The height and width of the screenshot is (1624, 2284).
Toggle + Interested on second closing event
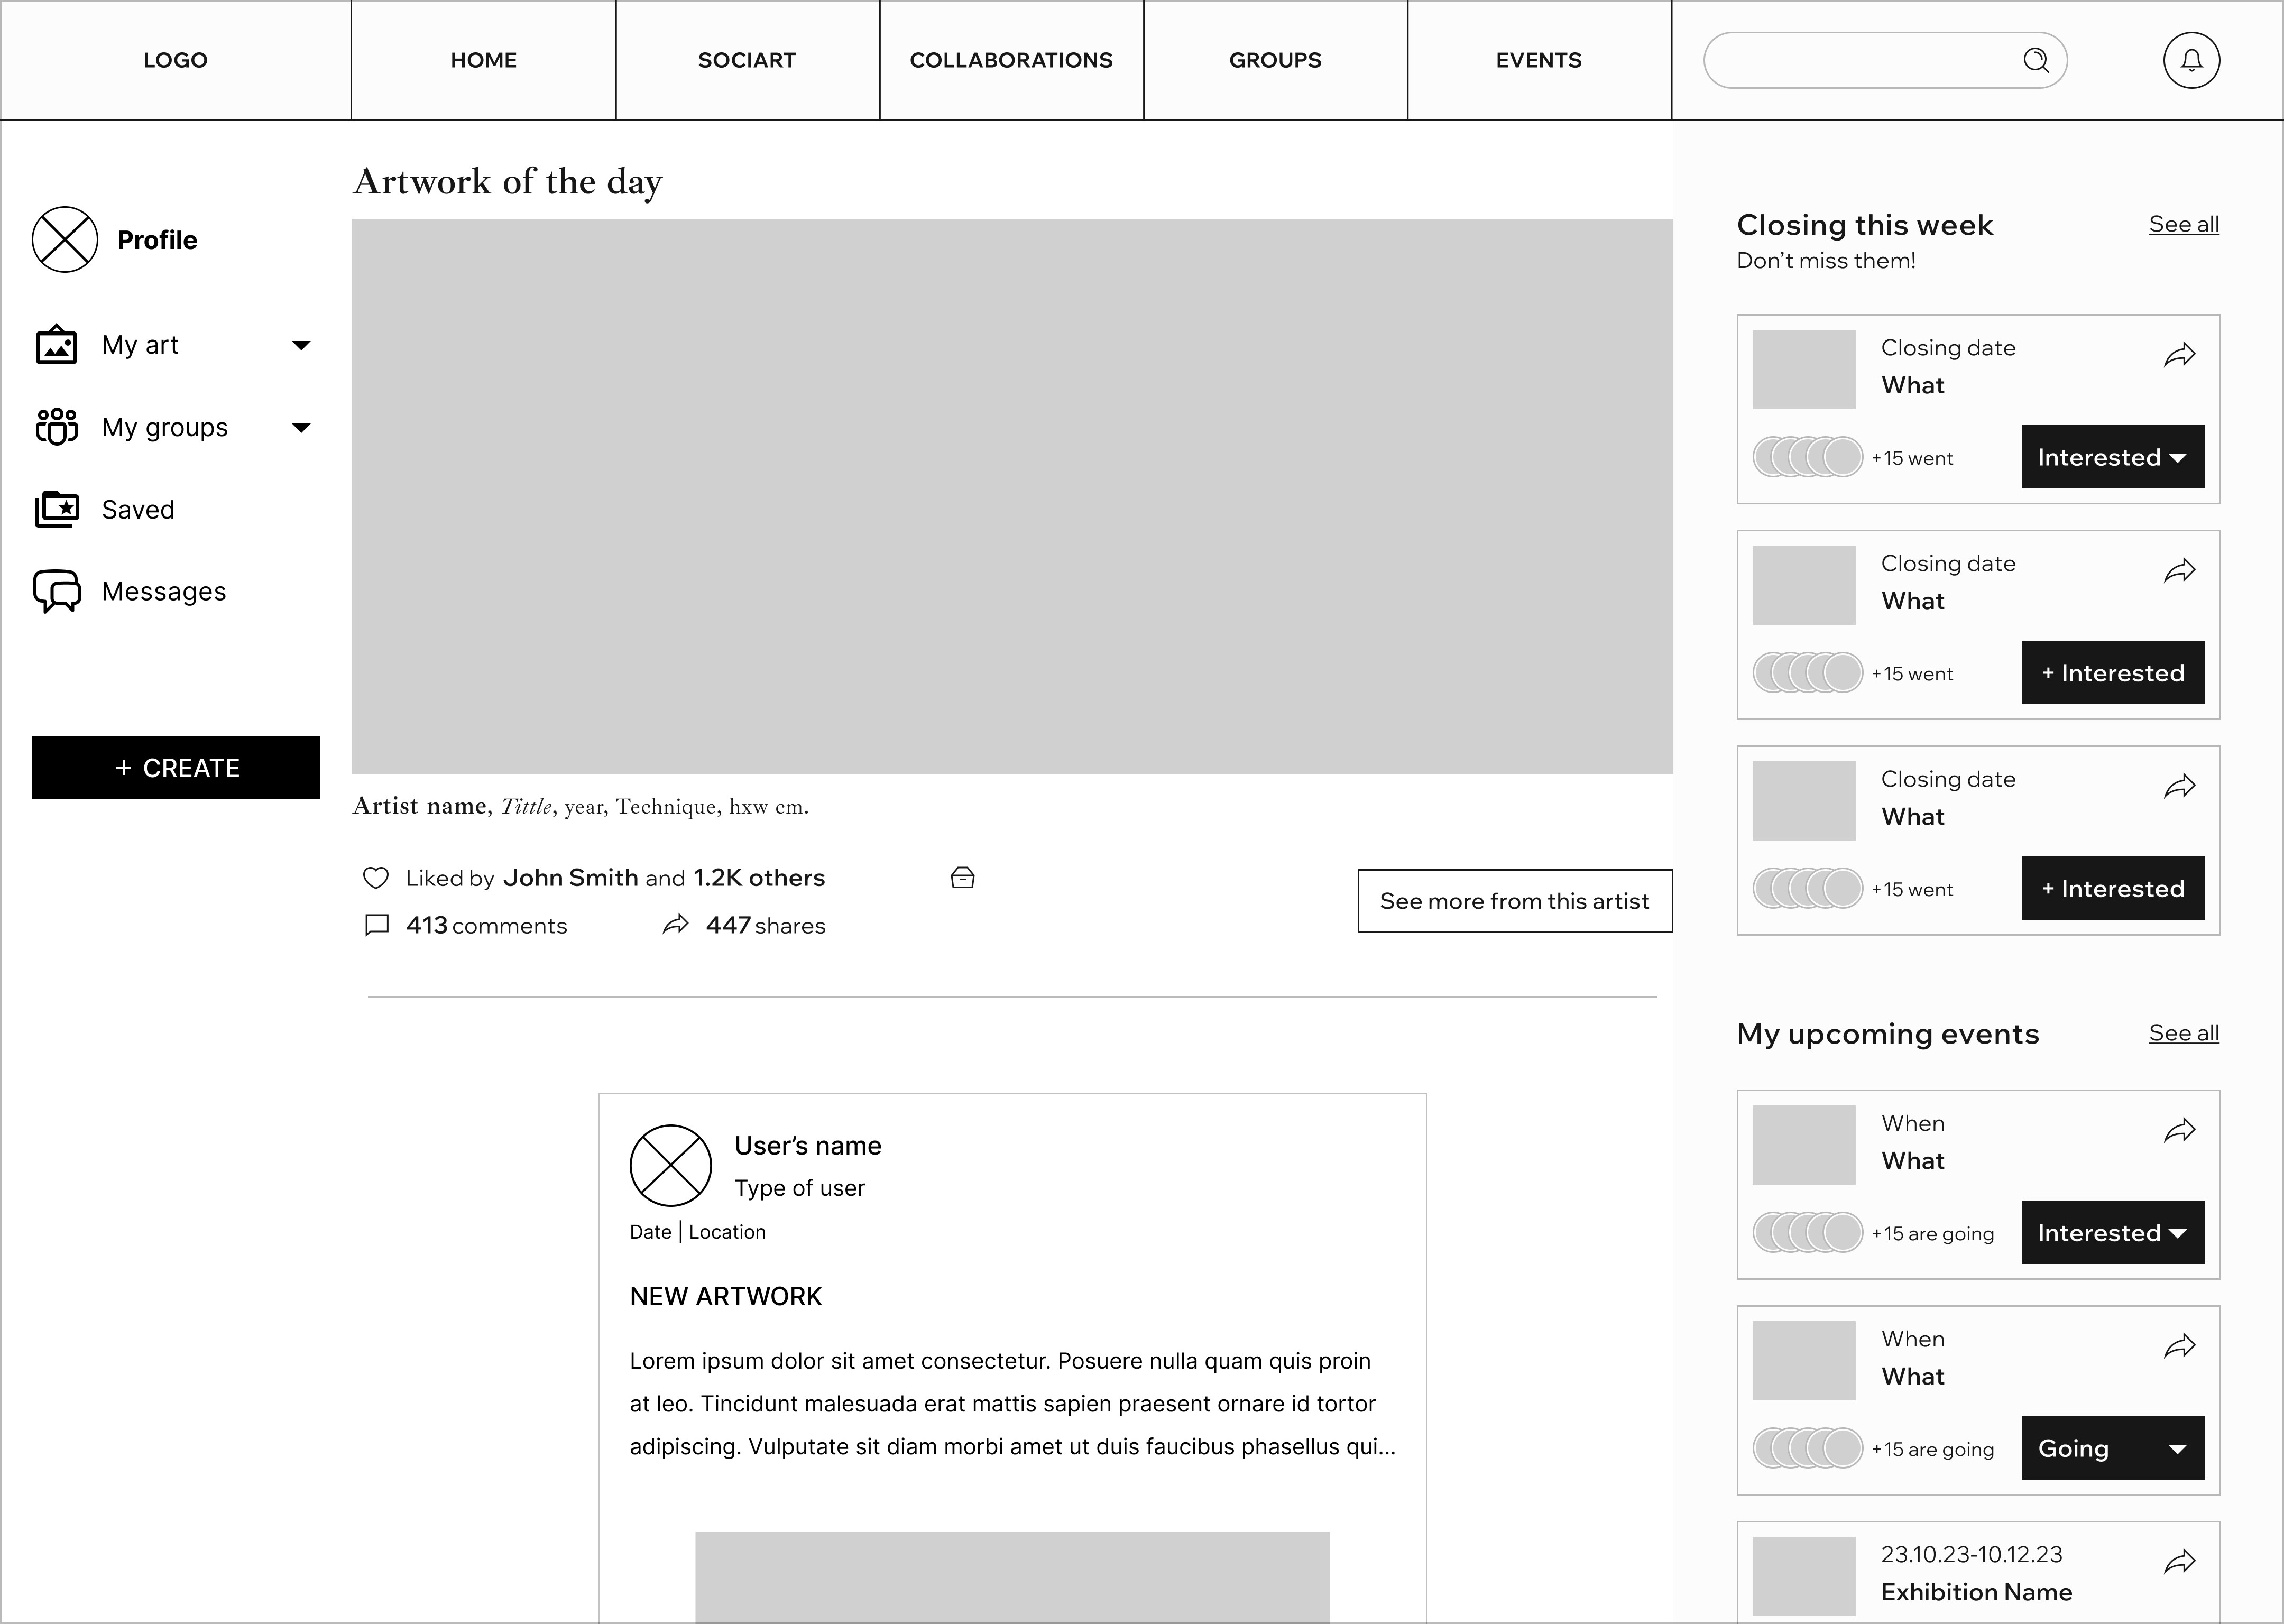2112,673
